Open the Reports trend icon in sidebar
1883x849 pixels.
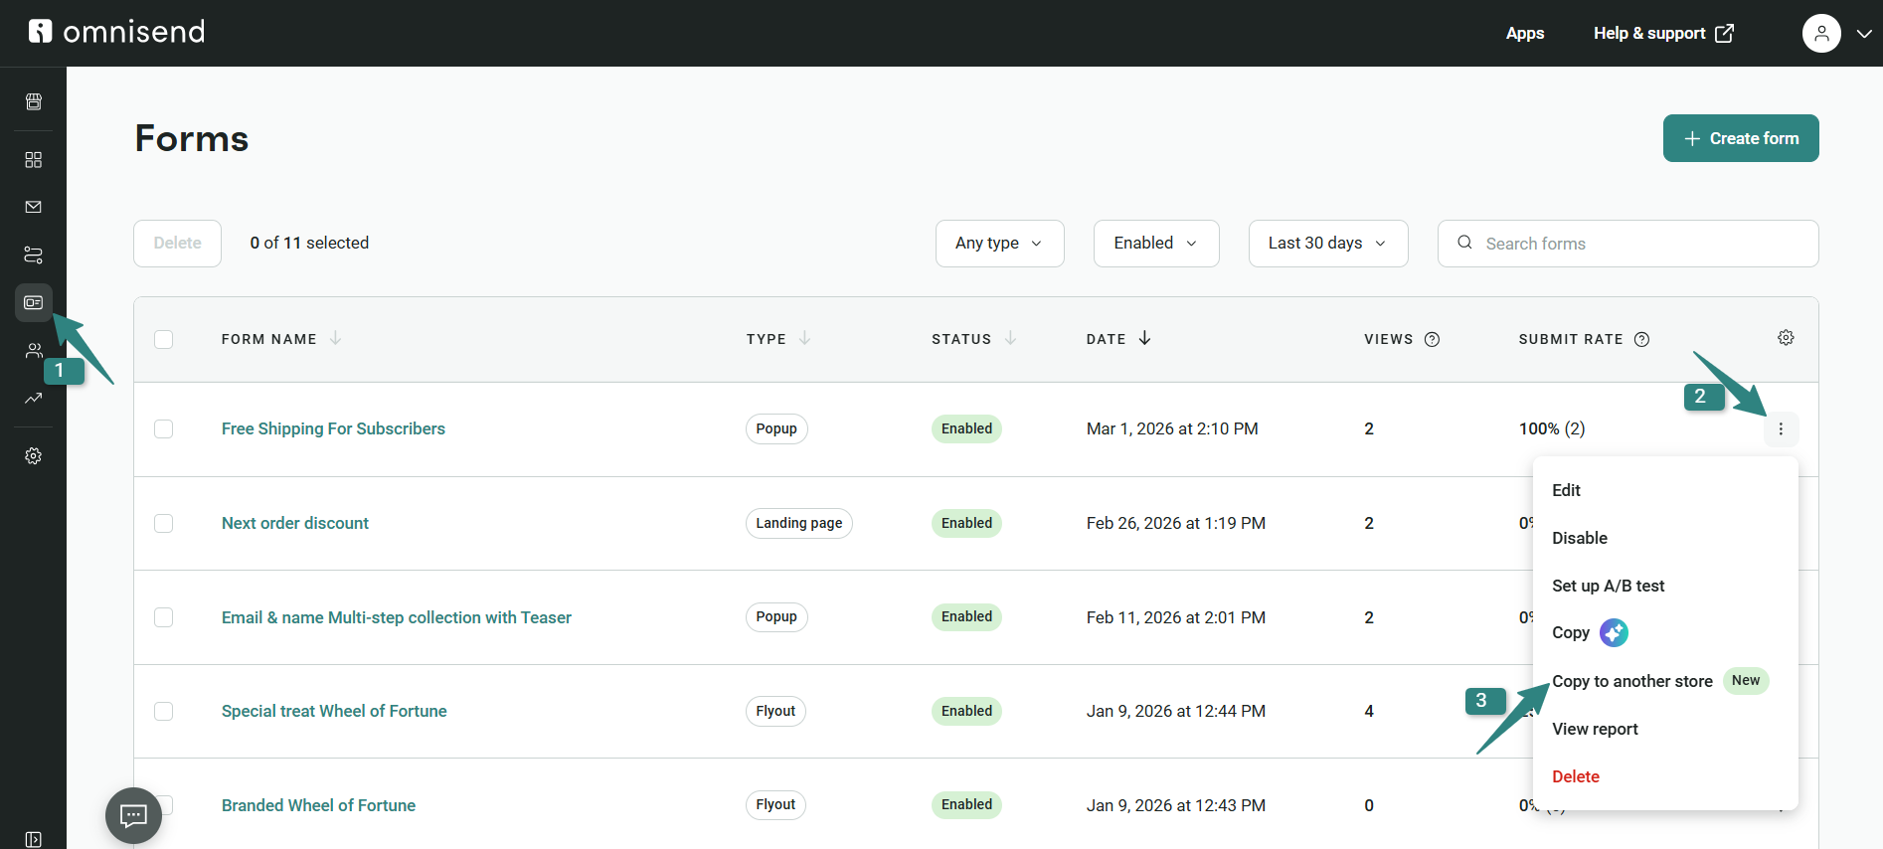point(33,398)
